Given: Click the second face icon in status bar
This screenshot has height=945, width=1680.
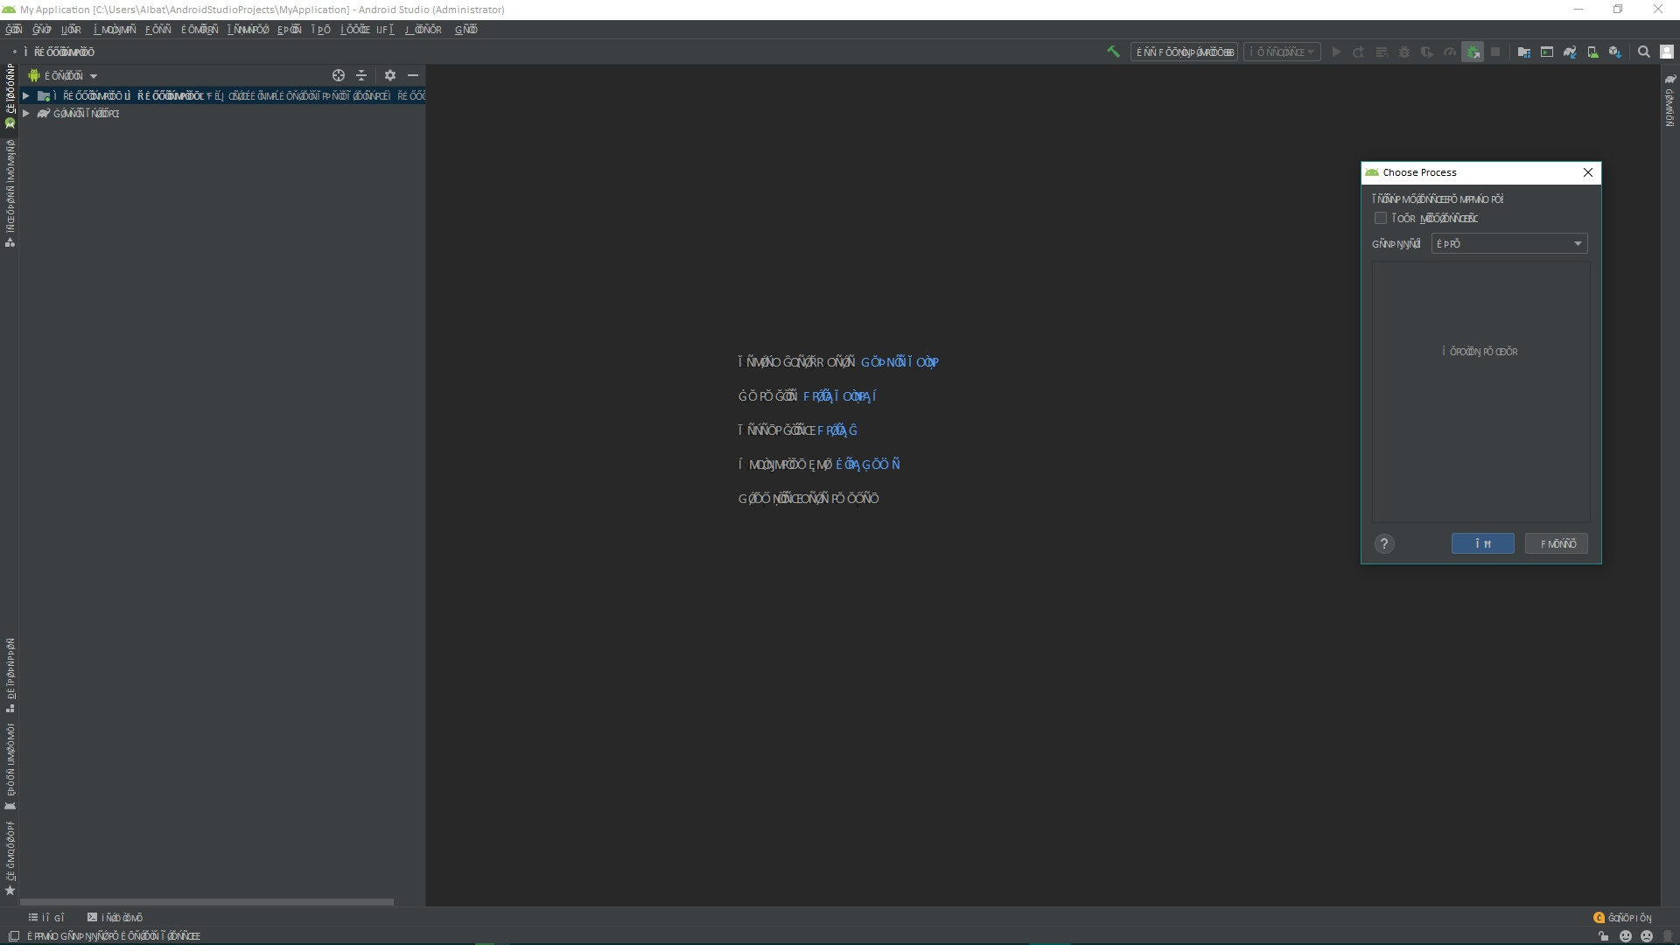Looking at the screenshot, I should click(x=1647, y=936).
